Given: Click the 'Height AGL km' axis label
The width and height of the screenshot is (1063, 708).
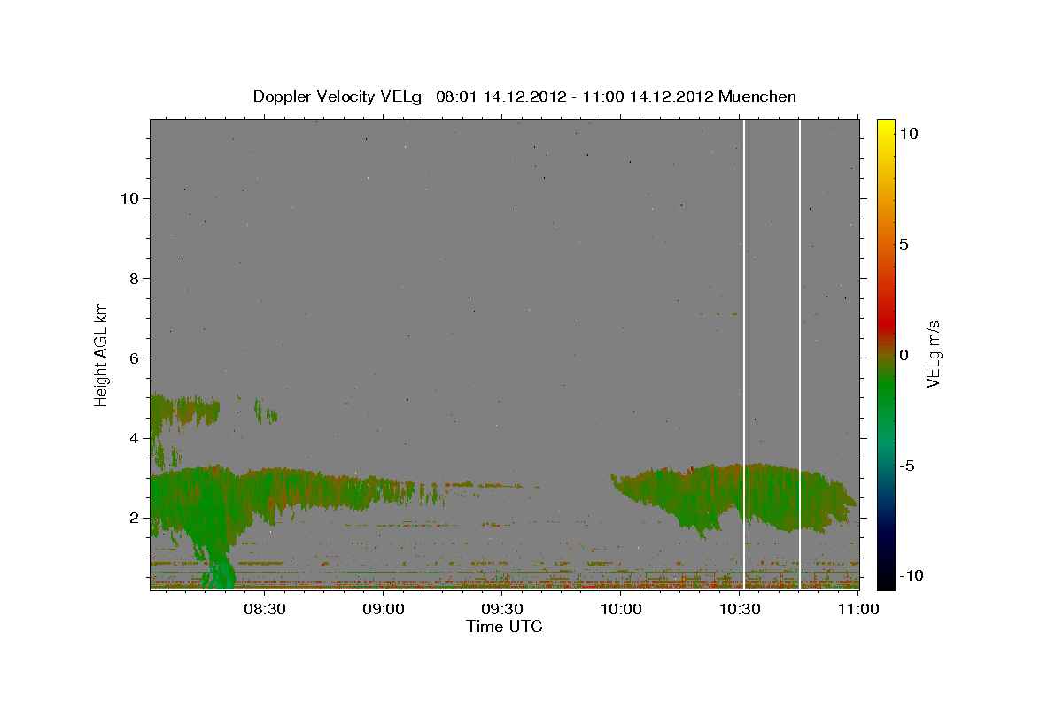Looking at the screenshot, I should (x=102, y=353).
